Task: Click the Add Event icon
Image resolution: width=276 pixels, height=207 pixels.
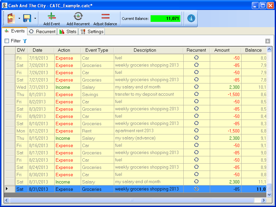Action: point(52,17)
